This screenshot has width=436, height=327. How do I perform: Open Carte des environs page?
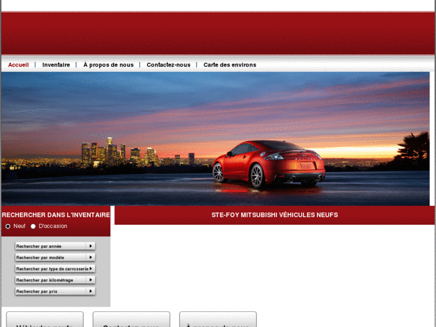(230, 65)
